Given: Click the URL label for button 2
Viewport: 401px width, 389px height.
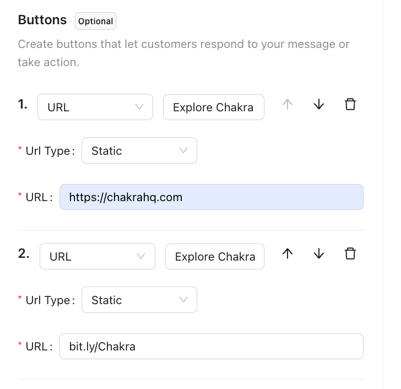Looking at the screenshot, I should coord(37,347).
